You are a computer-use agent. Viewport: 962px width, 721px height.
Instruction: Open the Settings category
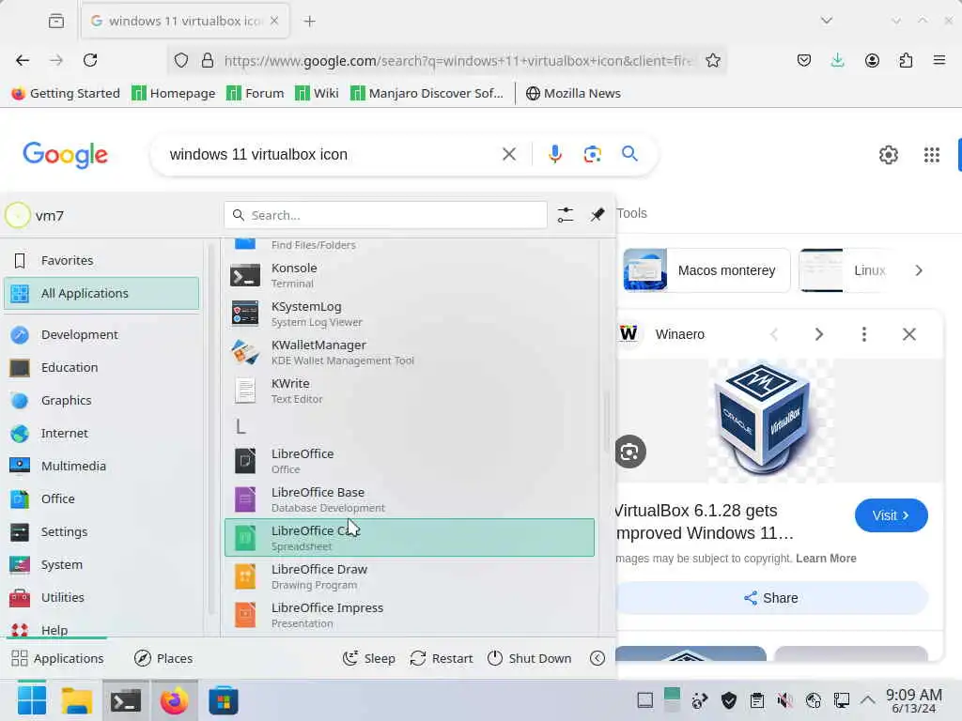(x=101, y=531)
